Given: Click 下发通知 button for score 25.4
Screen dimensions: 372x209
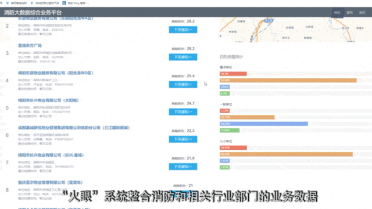Looking at the screenshot, I should (x=183, y=84).
